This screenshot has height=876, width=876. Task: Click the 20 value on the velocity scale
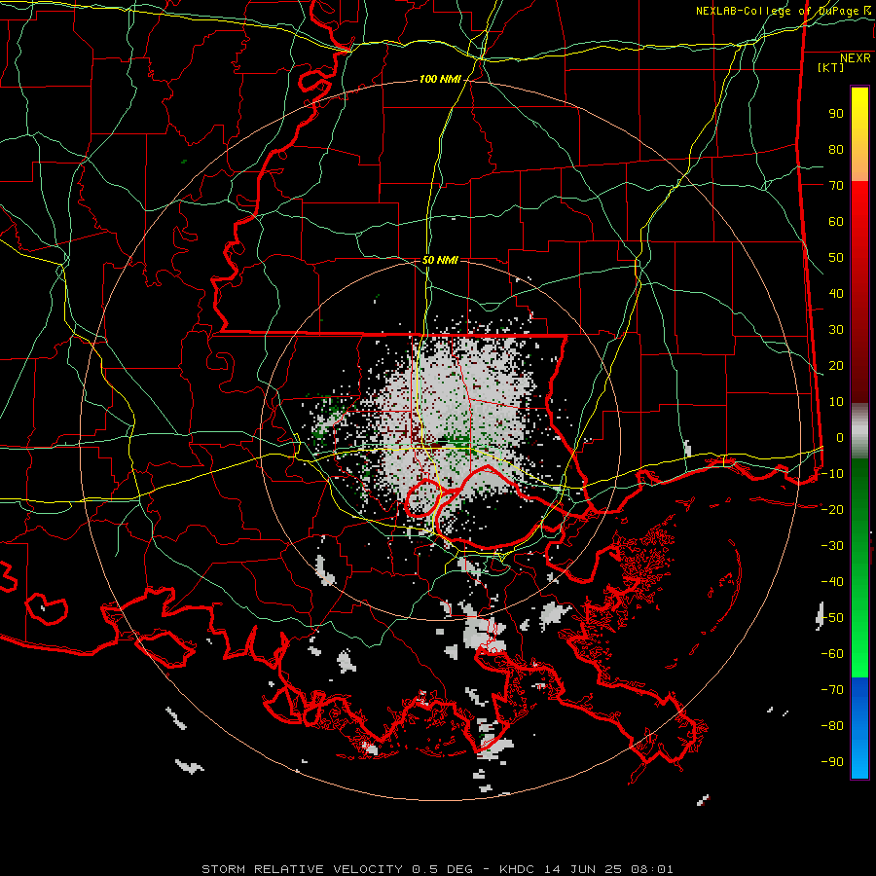(x=836, y=366)
